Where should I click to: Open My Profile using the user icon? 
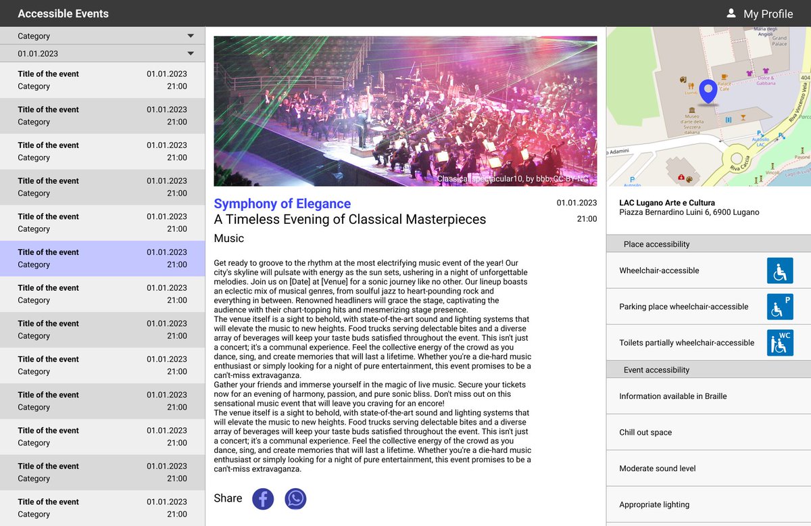point(731,13)
